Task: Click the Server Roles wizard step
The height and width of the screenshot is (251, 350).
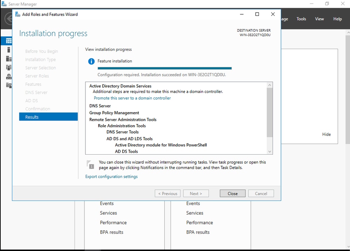Action: tap(37, 76)
